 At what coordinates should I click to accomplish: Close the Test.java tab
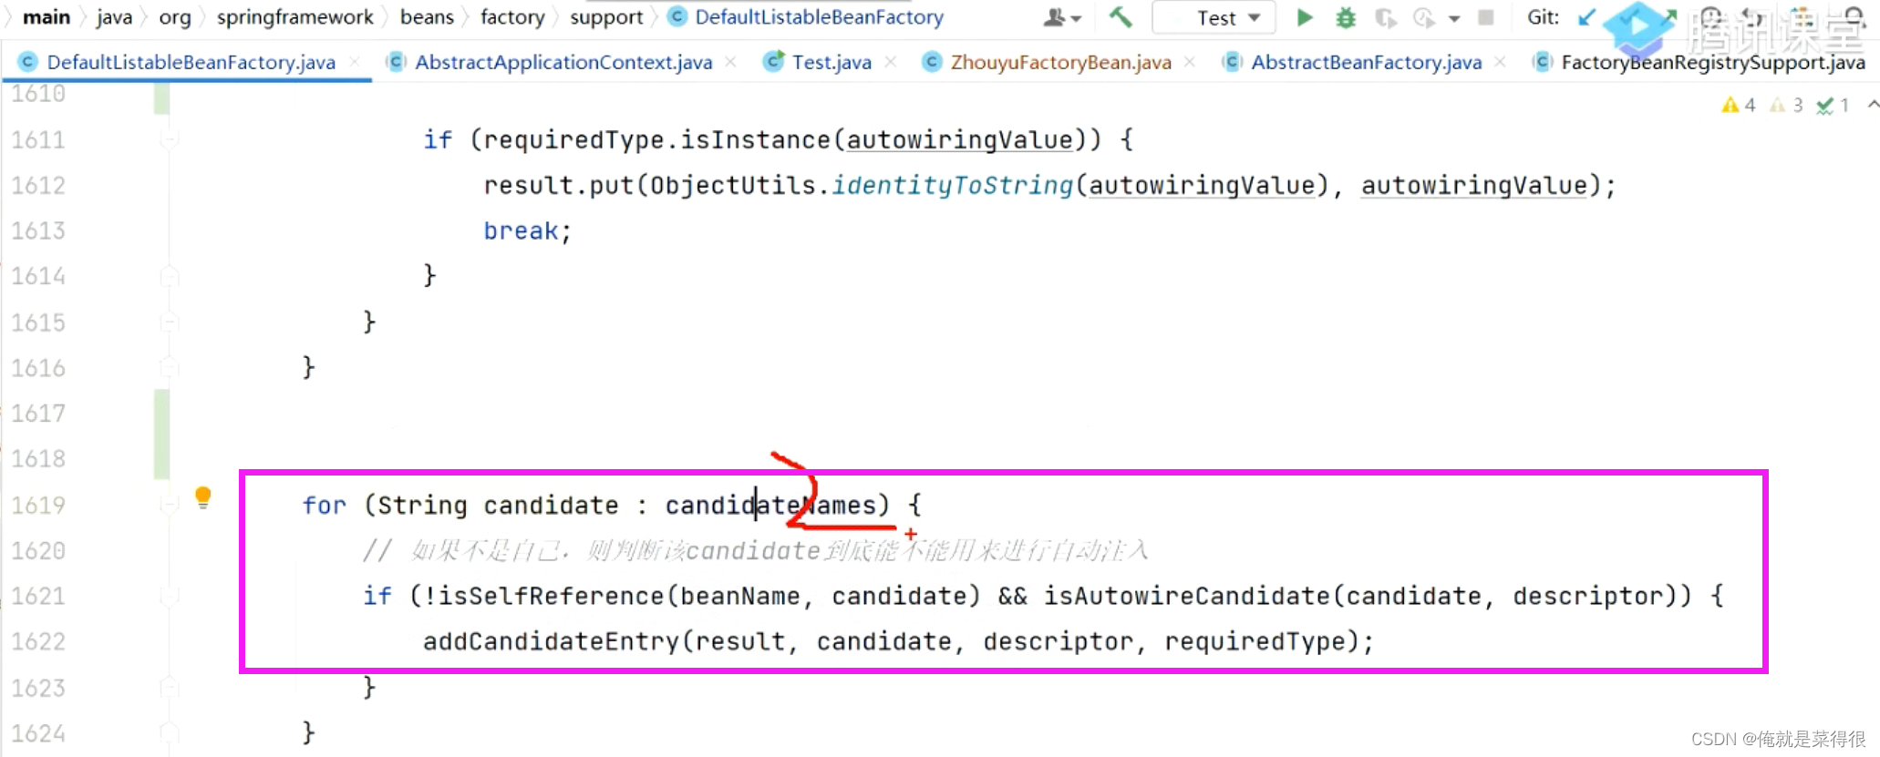[x=891, y=62]
